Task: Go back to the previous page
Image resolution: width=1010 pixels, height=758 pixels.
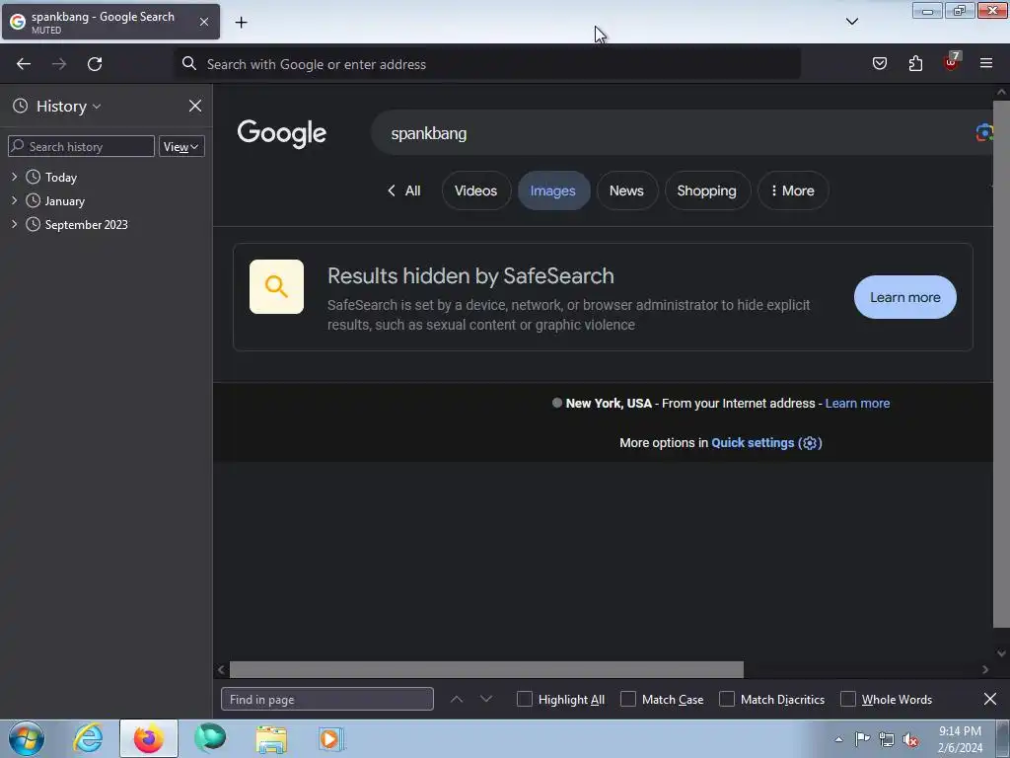Action: 24,64
